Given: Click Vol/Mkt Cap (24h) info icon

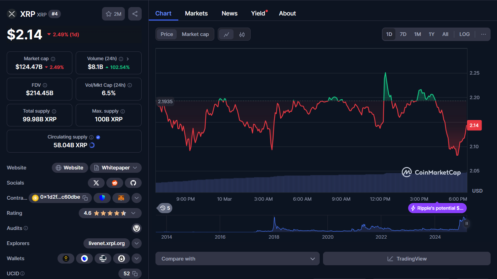Looking at the screenshot, I should tap(130, 85).
